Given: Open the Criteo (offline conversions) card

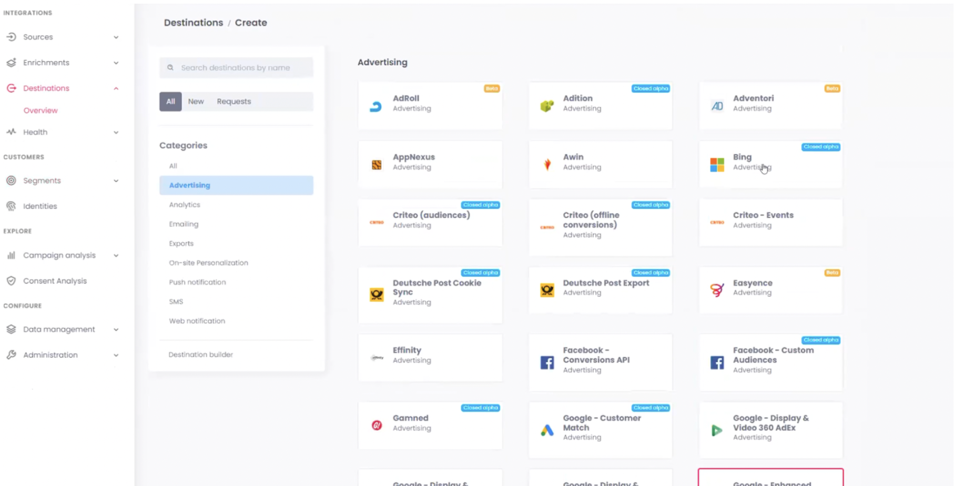Looking at the screenshot, I should 601,227.
